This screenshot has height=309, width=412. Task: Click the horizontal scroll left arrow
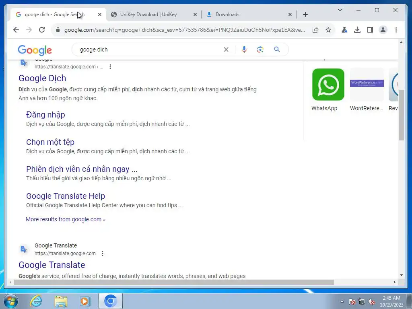pos(10,282)
